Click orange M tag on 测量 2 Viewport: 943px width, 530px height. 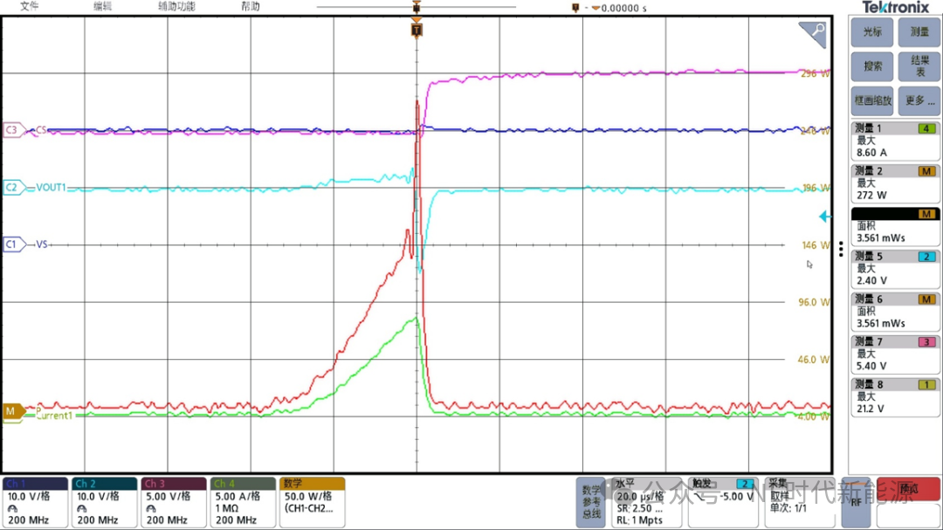pyautogui.click(x=926, y=171)
